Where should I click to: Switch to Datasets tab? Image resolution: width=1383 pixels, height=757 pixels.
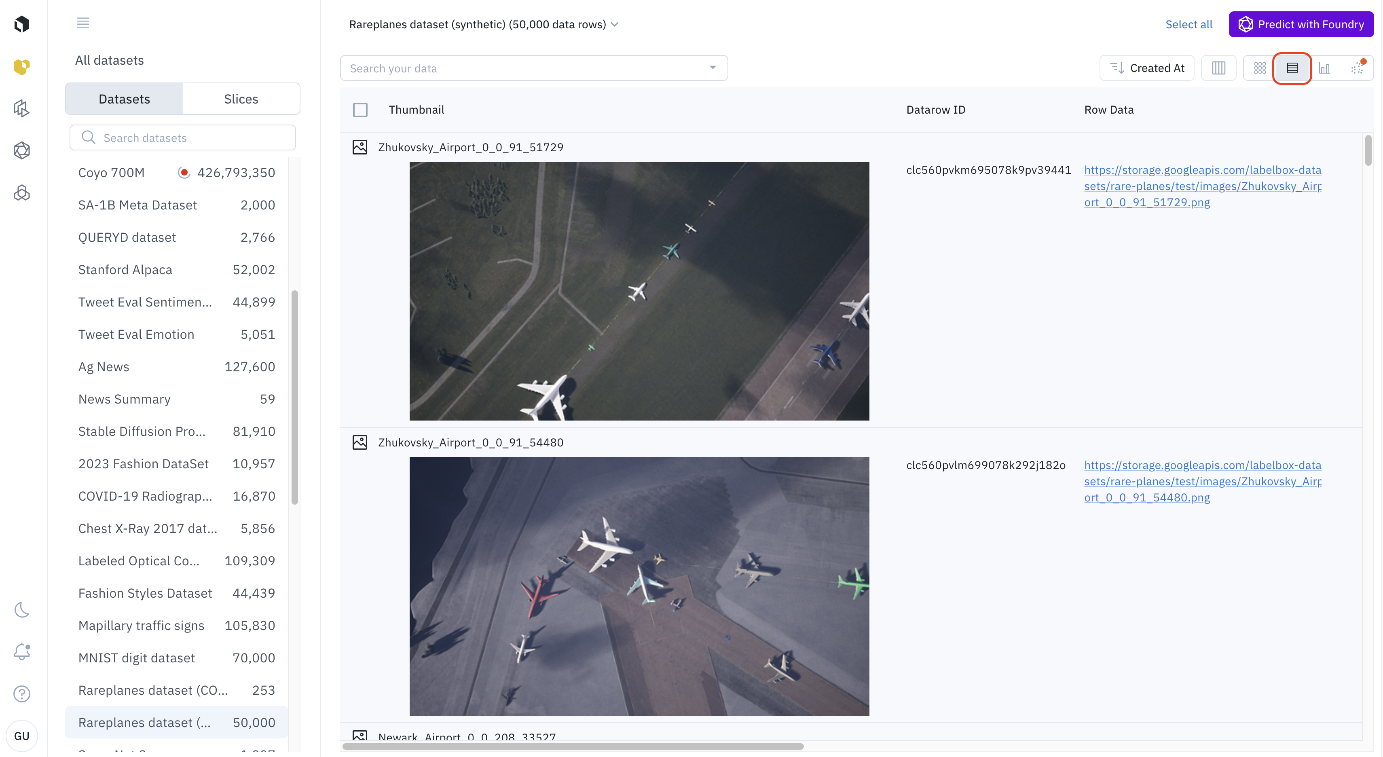pyautogui.click(x=124, y=99)
